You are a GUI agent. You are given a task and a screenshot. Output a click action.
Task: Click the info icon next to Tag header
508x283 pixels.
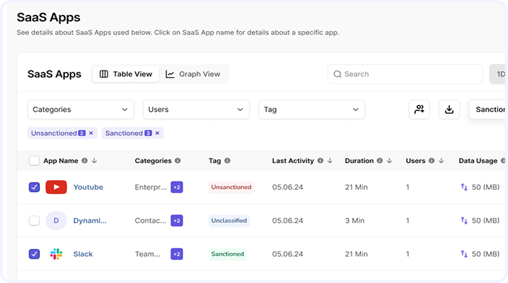tap(228, 160)
